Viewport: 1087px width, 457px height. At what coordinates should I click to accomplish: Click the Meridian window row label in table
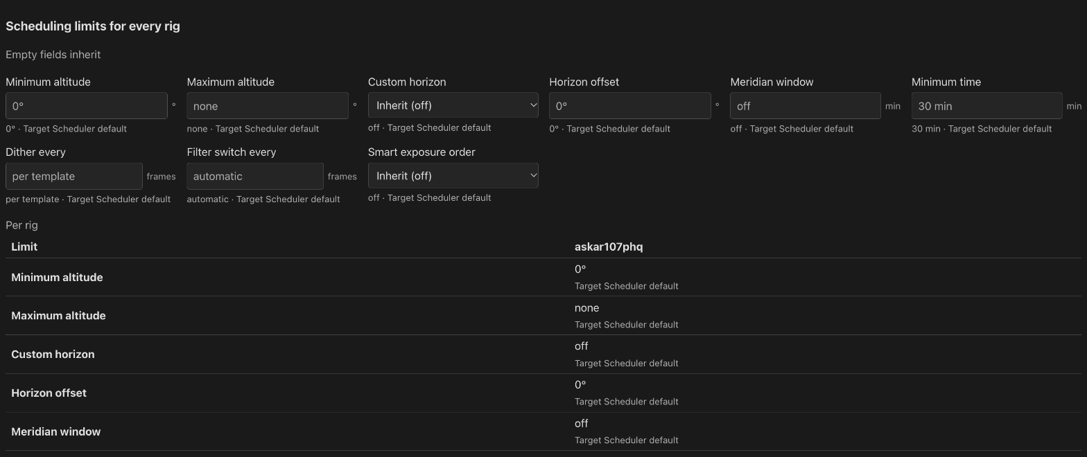coord(55,431)
